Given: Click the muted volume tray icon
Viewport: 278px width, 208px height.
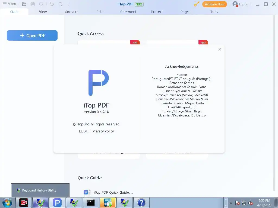Looking at the screenshot, I should click(251, 203).
